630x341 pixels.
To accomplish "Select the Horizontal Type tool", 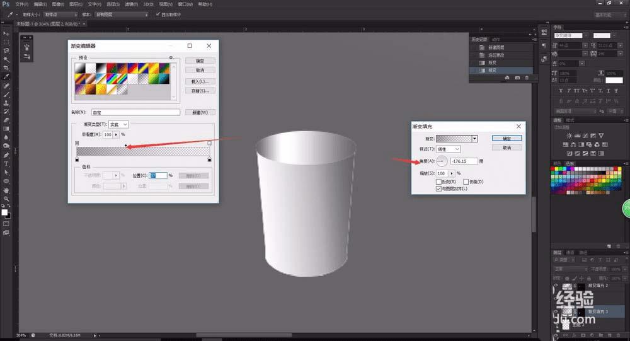I will pyautogui.click(x=6, y=163).
